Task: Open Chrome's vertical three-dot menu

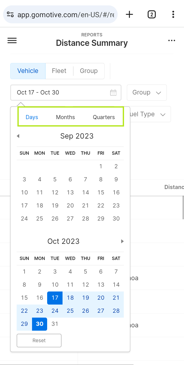Action: pyautogui.click(x=173, y=14)
